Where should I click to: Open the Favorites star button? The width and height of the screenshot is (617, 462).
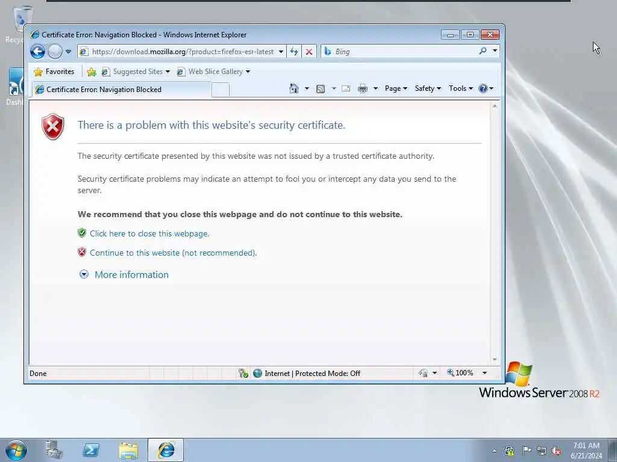pos(54,72)
